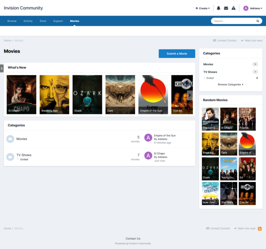Open the Ozark thumbnail in What's New

[x=87, y=95]
